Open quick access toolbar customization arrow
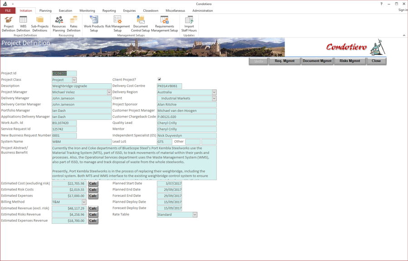Screen dimensions: 408x261 tap(13, 4)
